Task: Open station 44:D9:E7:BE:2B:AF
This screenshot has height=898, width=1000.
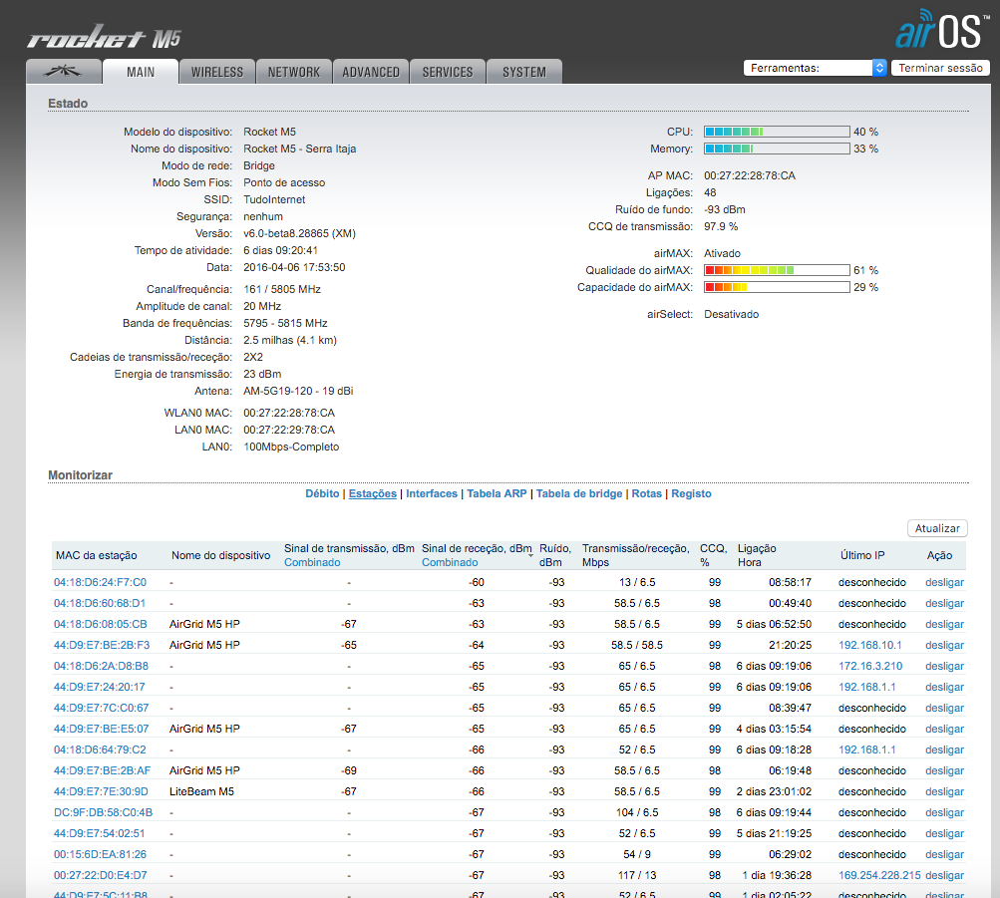Action: pos(102,770)
